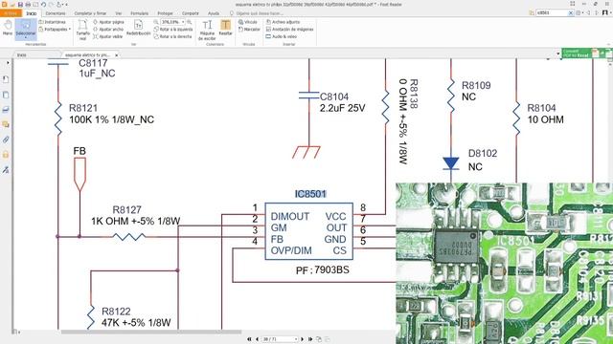Viewport: 613px width, 344px height.
Task: Go to the previous page
Action: tap(257, 339)
